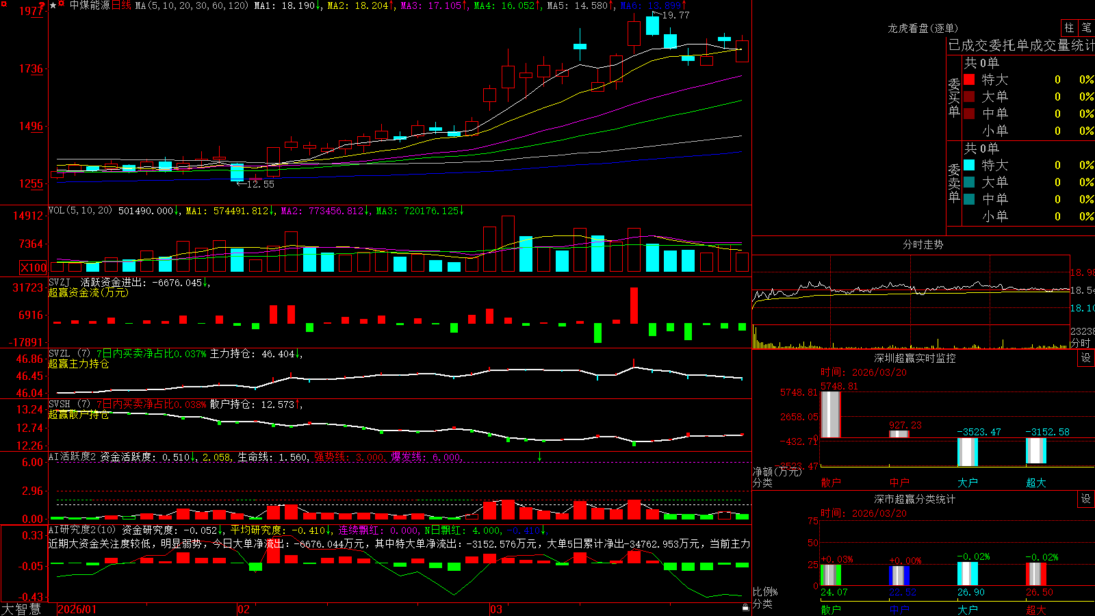This screenshot has height=616, width=1095.
Task: Click dark red 大单 buy-order swatch
Action: (x=969, y=97)
